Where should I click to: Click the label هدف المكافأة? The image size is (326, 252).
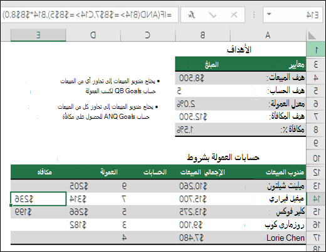(287, 116)
